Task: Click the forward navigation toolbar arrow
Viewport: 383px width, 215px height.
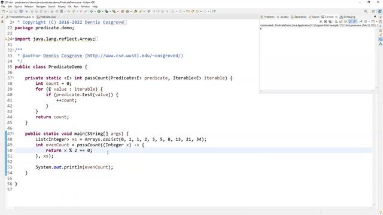Action: pos(205,11)
